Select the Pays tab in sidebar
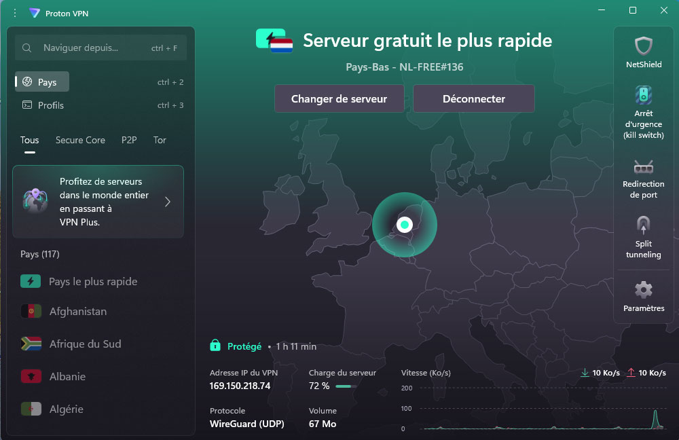 tap(42, 82)
